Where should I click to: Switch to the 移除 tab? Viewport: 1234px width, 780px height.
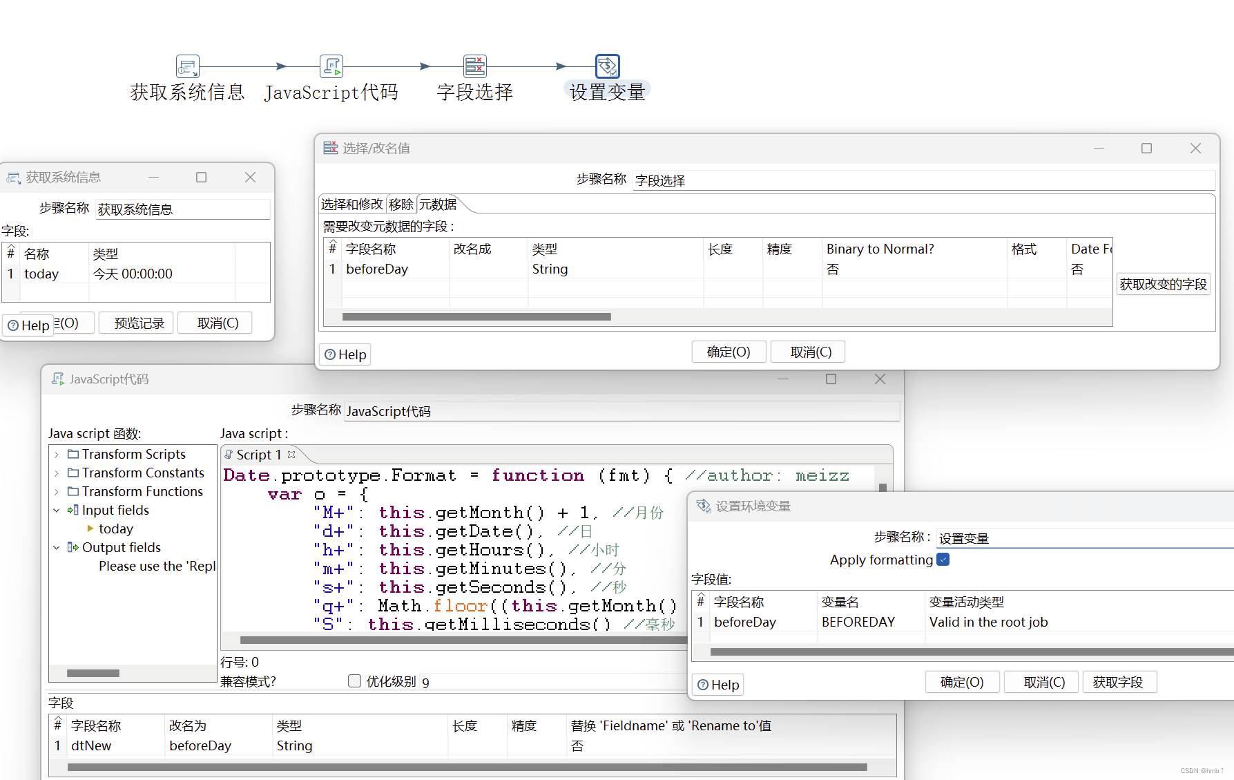(401, 204)
